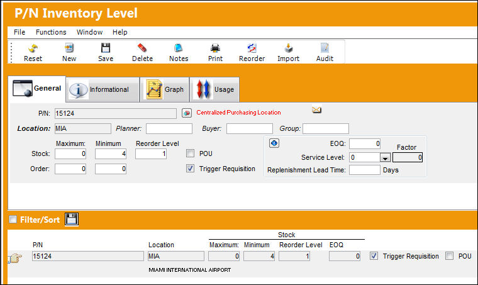Click the Buyer input field
The image size is (478, 285).
click(x=250, y=128)
